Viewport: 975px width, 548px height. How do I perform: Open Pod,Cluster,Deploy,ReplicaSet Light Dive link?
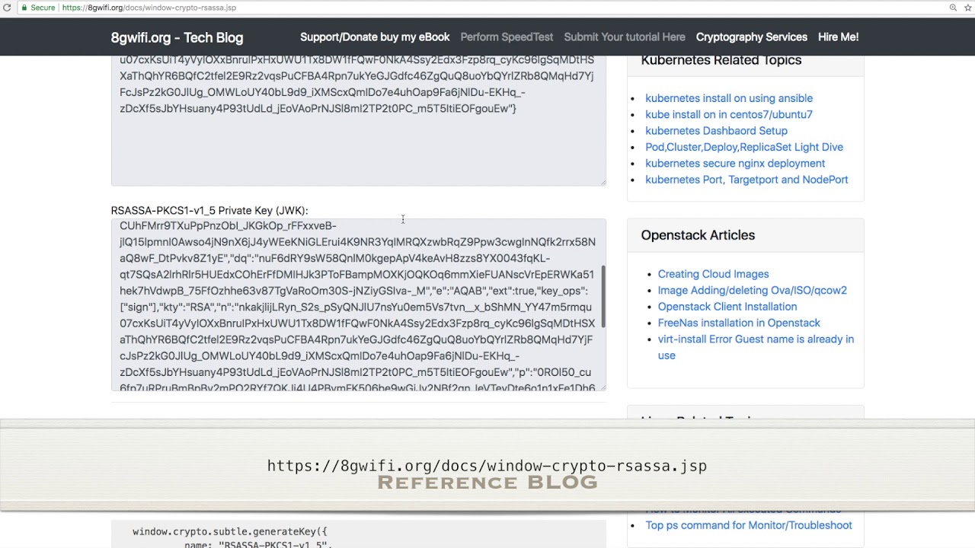pos(744,147)
